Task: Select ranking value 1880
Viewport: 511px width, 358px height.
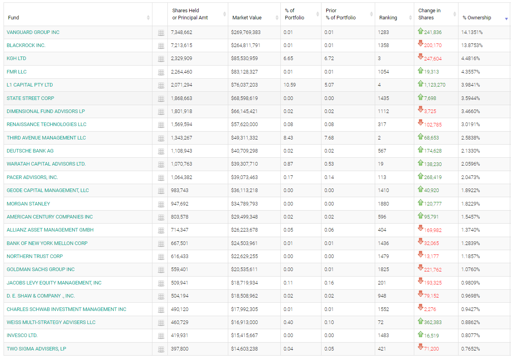Action: tap(383, 204)
